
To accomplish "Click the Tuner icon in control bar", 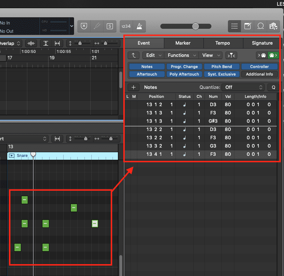I will pos(97,26).
